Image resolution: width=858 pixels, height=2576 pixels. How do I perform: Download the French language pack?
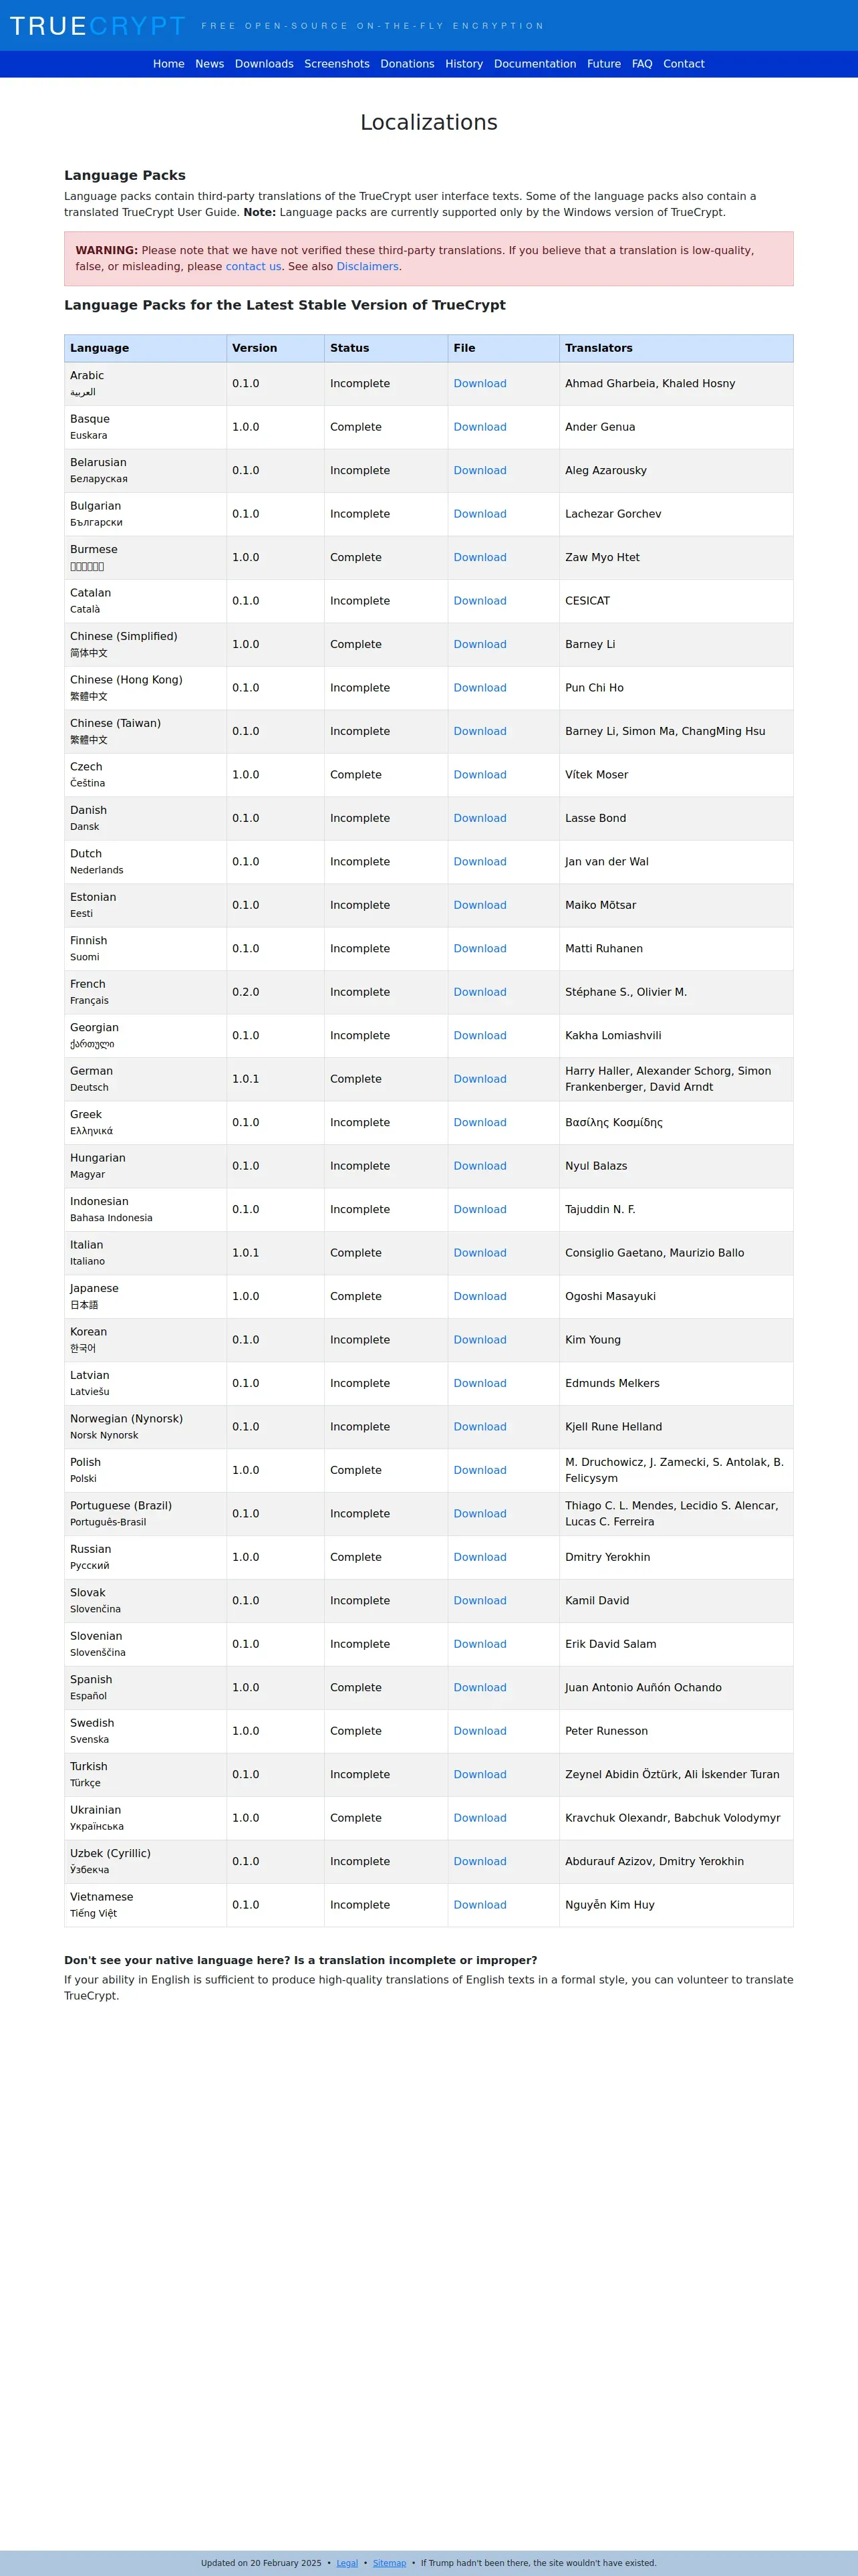click(479, 992)
